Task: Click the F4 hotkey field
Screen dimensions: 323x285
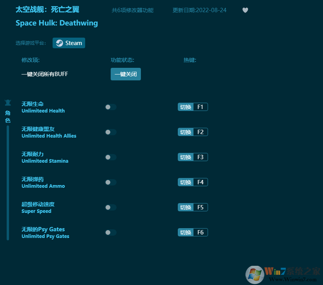Action: [201, 182]
